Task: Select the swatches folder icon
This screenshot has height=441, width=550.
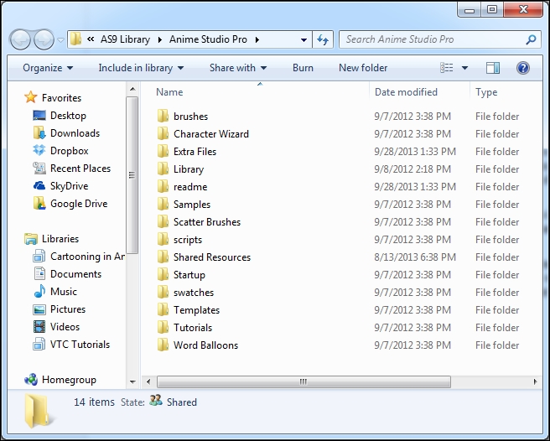Action: (163, 292)
